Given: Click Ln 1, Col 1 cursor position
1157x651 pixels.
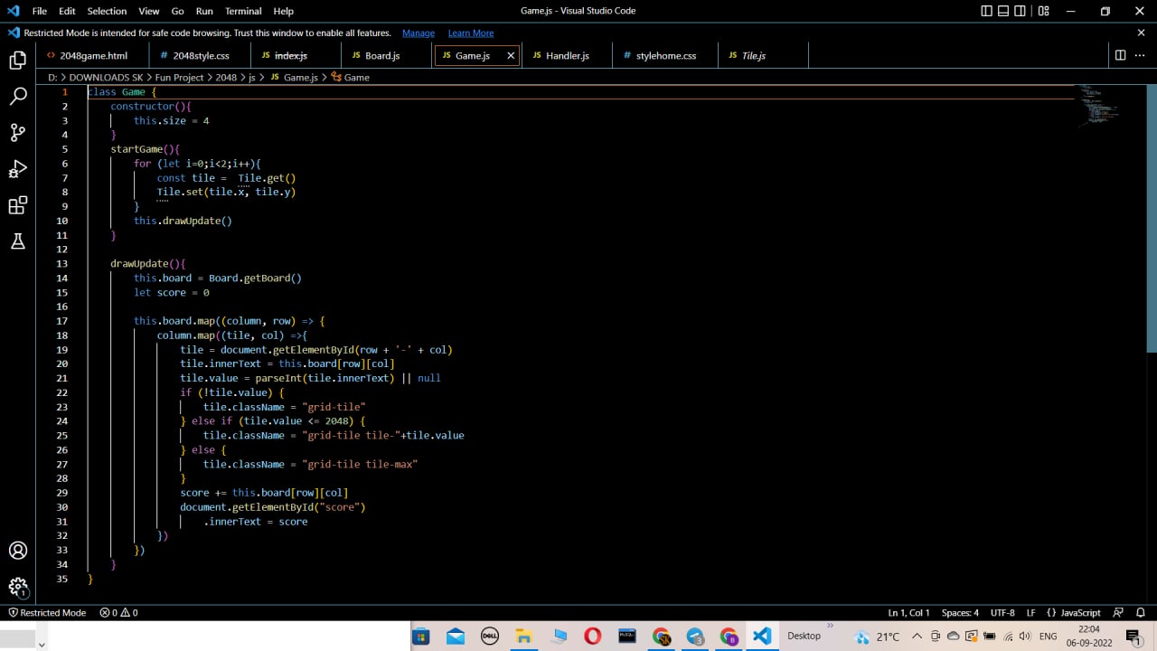Looking at the screenshot, I should coord(908,612).
